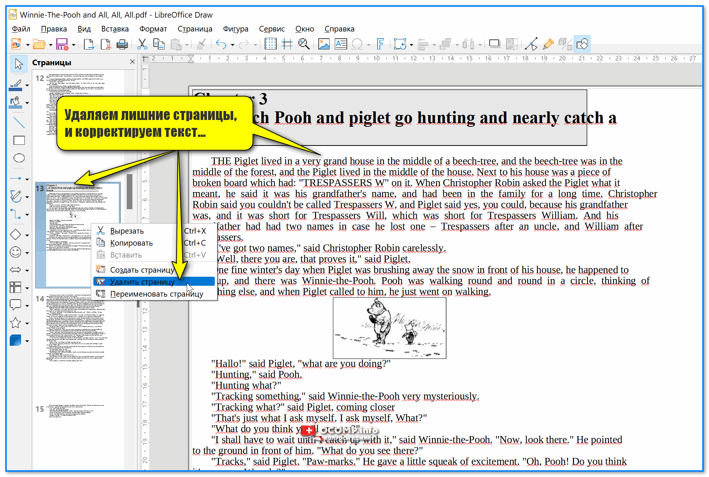Open the Сервис menu
The image size is (709, 477).
(x=272, y=29)
